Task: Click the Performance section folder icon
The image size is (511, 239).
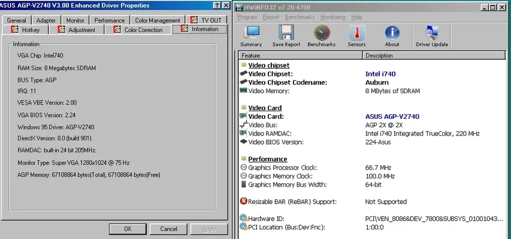Action: [x=243, y=158]
